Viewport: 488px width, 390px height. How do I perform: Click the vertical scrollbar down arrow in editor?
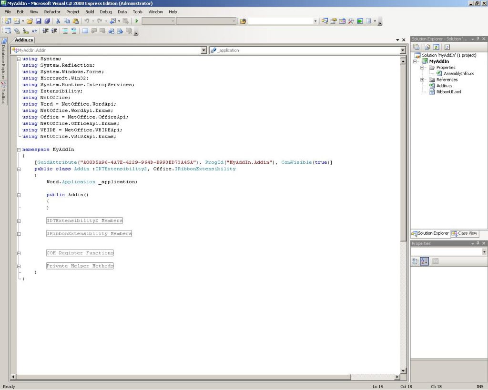[x=403, y=371]
